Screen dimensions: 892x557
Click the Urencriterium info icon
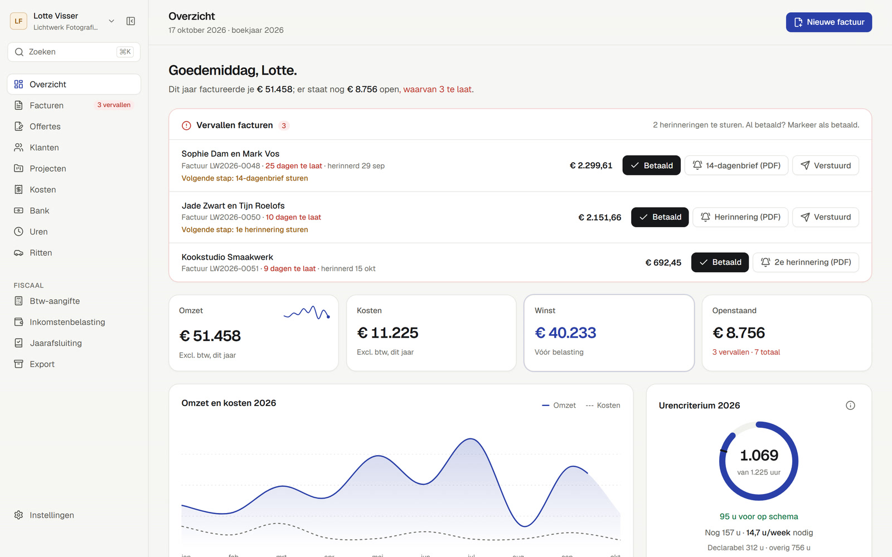(850, 405)
